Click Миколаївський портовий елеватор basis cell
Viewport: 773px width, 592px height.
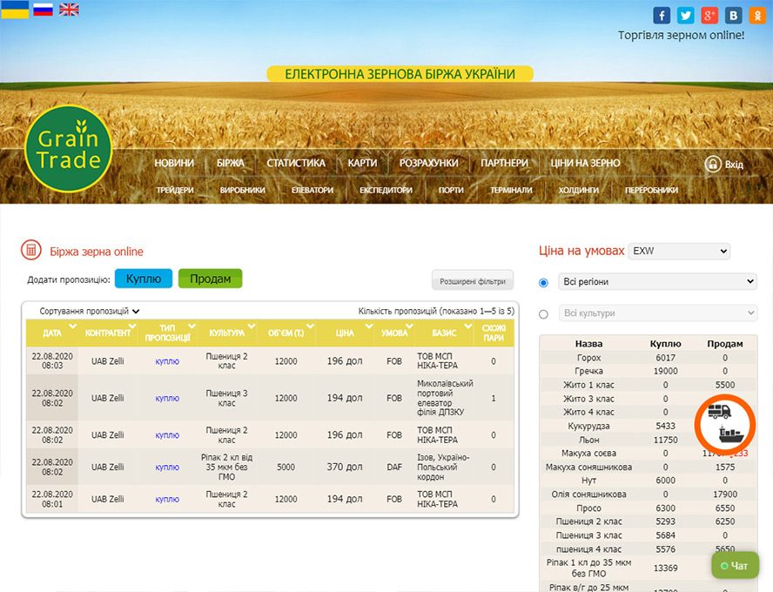[x=445, y=398]
